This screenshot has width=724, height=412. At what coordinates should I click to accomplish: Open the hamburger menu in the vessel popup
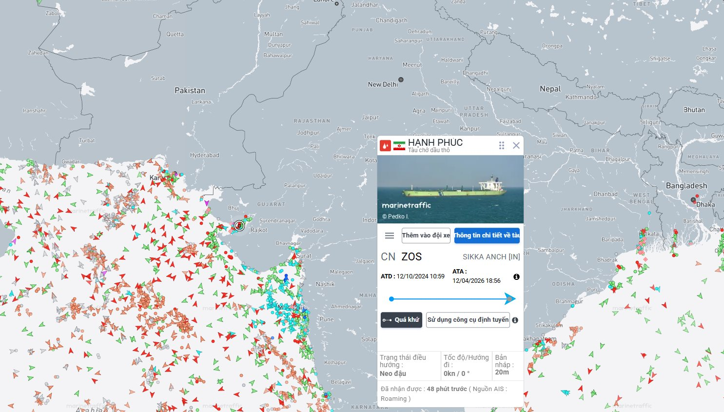click(x=390, y=235)
